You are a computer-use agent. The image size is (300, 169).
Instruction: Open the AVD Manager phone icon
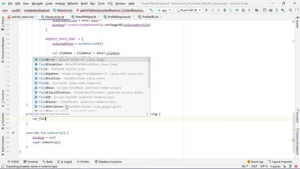277,10
